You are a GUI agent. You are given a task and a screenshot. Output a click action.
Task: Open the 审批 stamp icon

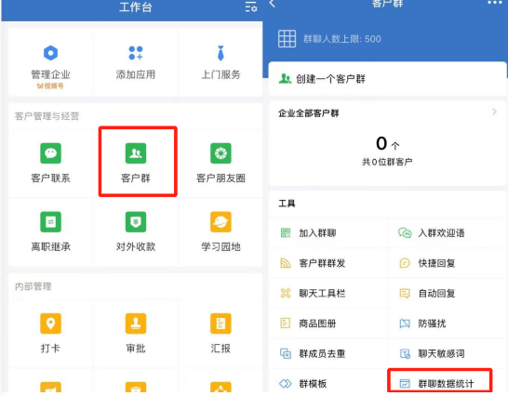pyautogui.click(x=136, y=323)
